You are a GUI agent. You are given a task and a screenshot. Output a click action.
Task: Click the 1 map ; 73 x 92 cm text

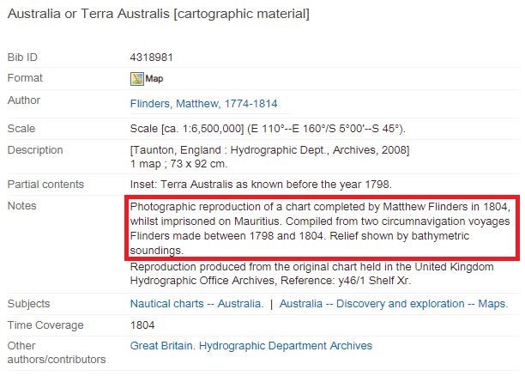click(x=178, y=164)
